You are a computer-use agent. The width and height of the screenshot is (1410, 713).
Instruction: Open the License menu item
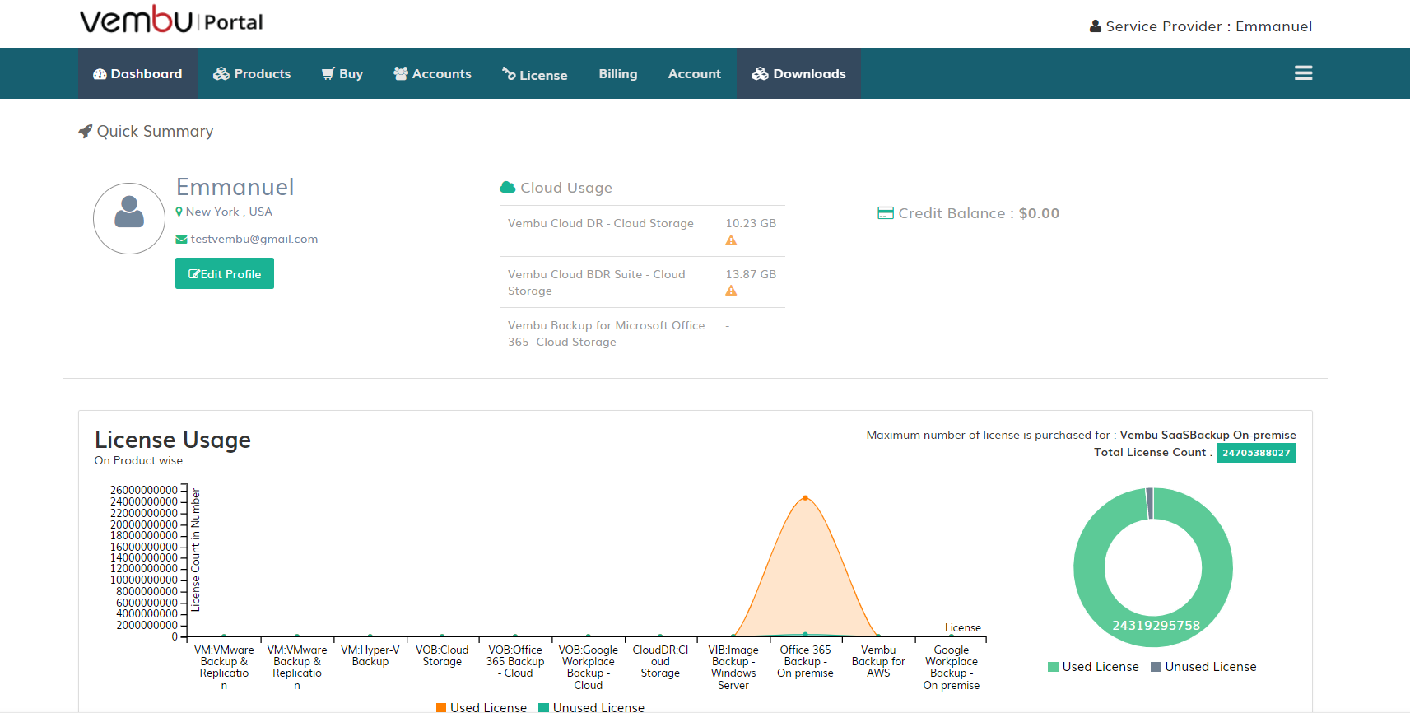tap(535, 74)
